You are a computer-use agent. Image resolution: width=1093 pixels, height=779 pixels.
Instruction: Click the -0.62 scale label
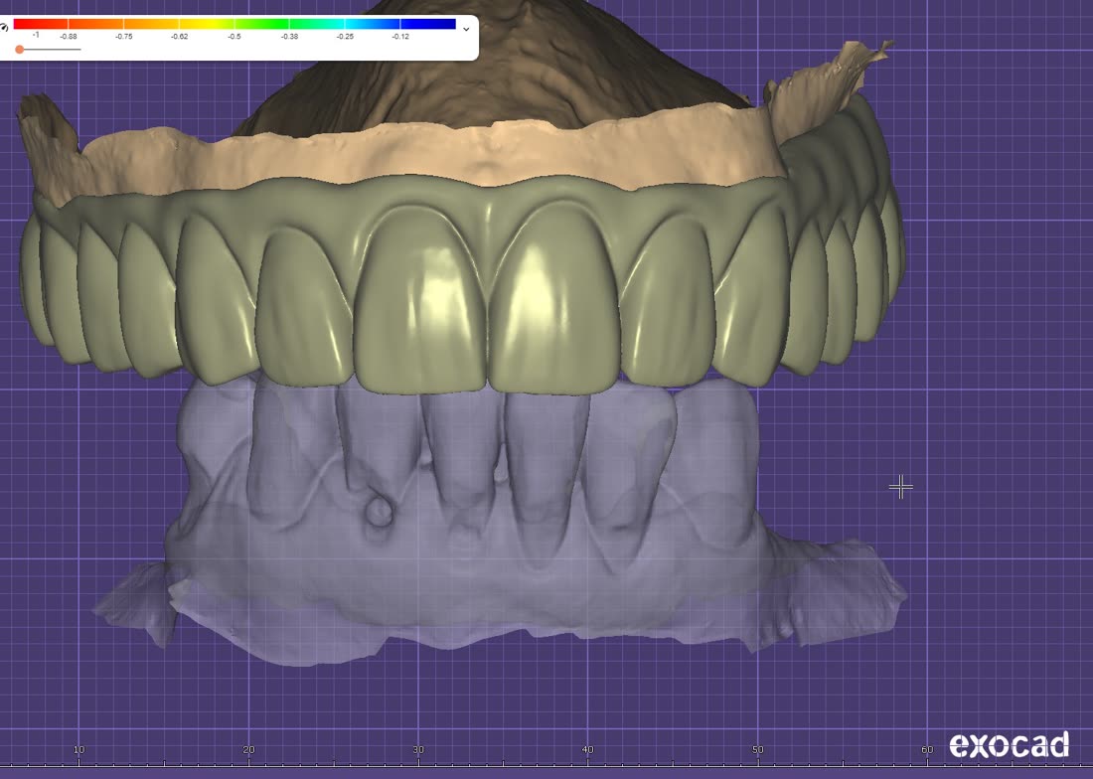pyautogui.click(x=179, y=37)
